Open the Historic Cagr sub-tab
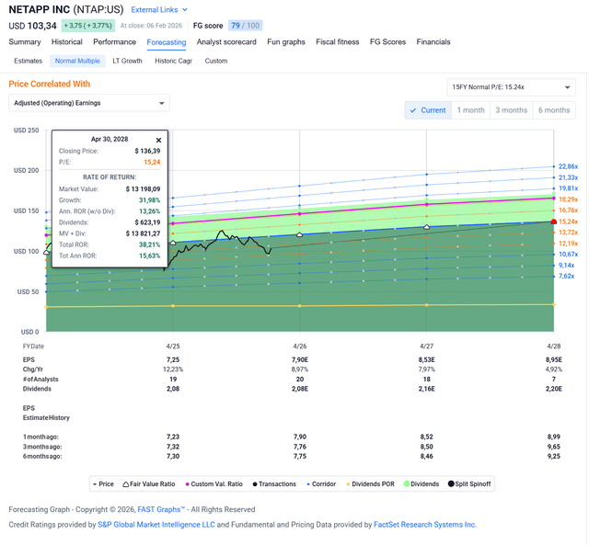 pos(174,61)
